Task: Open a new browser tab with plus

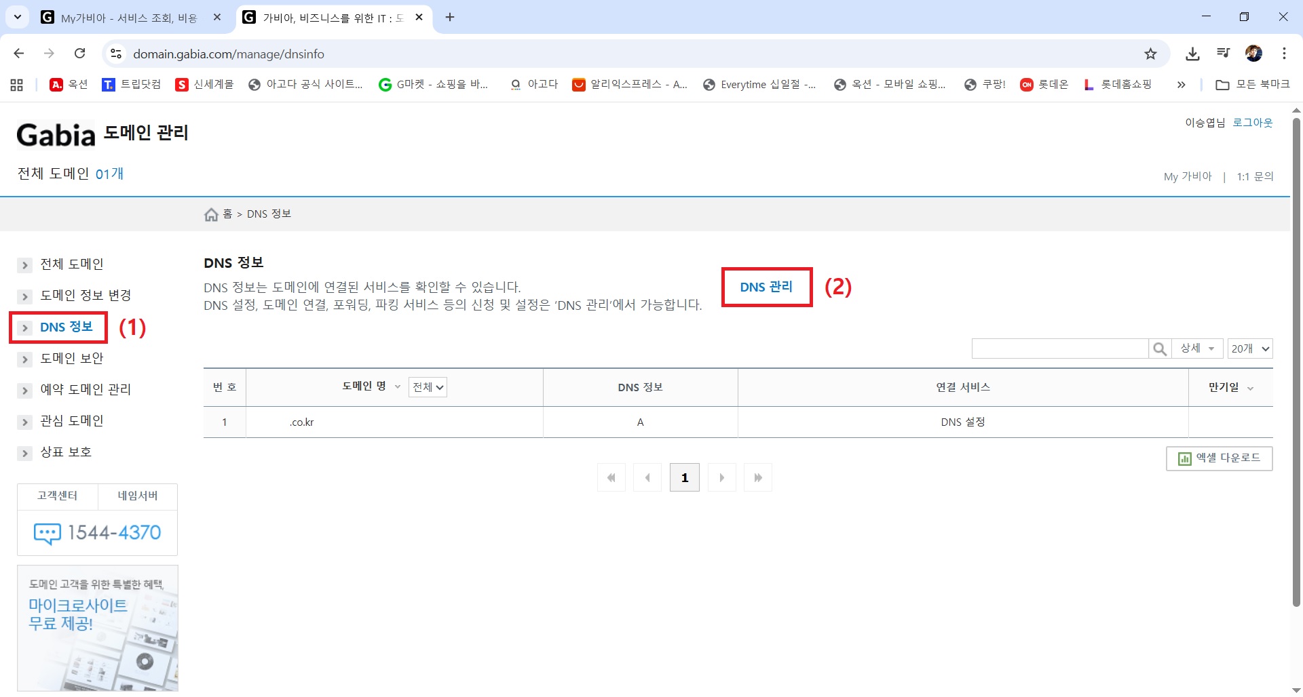Action: (x=450, y=18)
